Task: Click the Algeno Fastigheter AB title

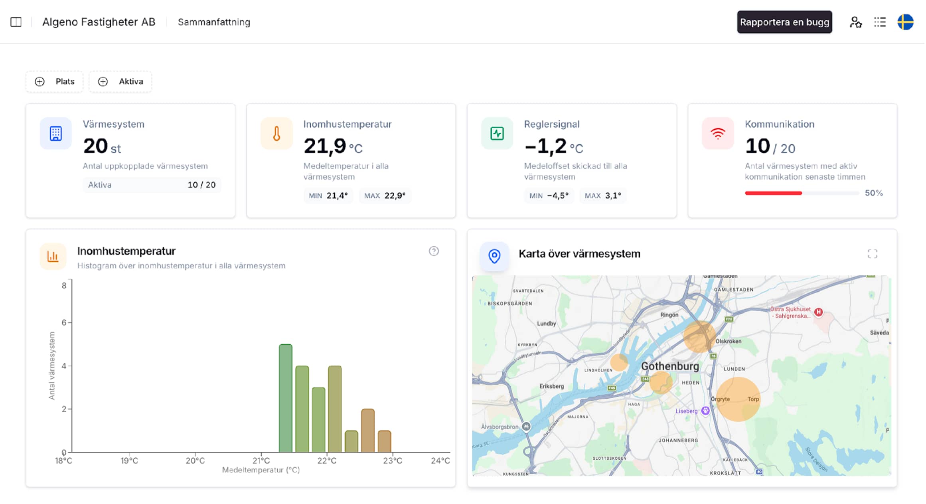Action: (x=99, y=22)
